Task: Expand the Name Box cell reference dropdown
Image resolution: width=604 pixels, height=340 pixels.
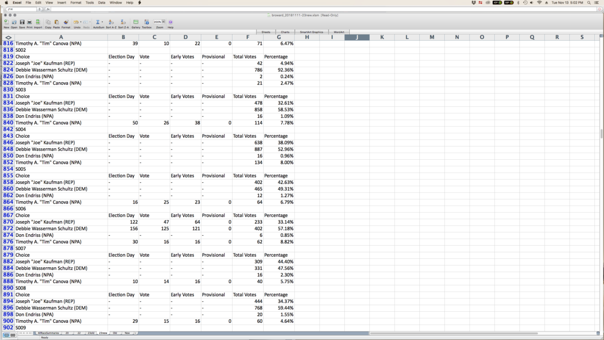Action: pyautogui.click(x=40, y=9)
